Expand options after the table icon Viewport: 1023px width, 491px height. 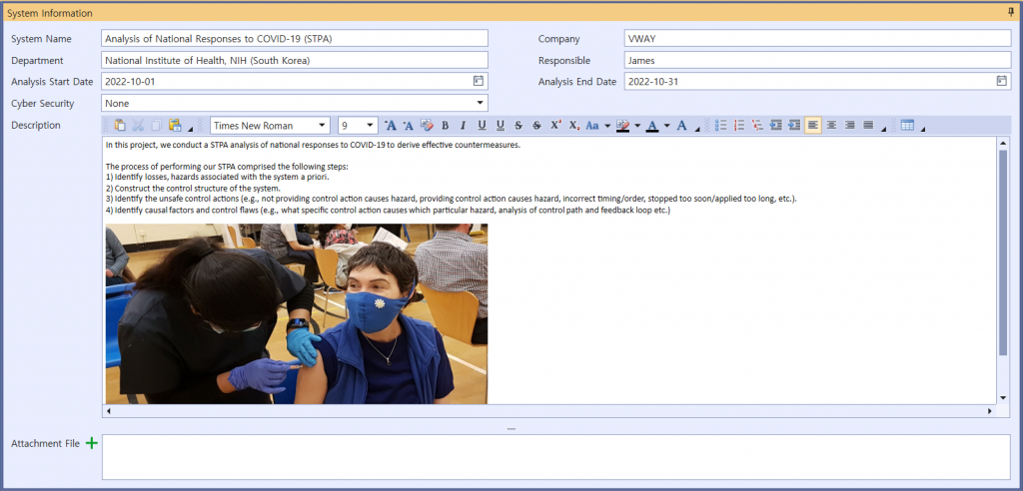point(922,129)
